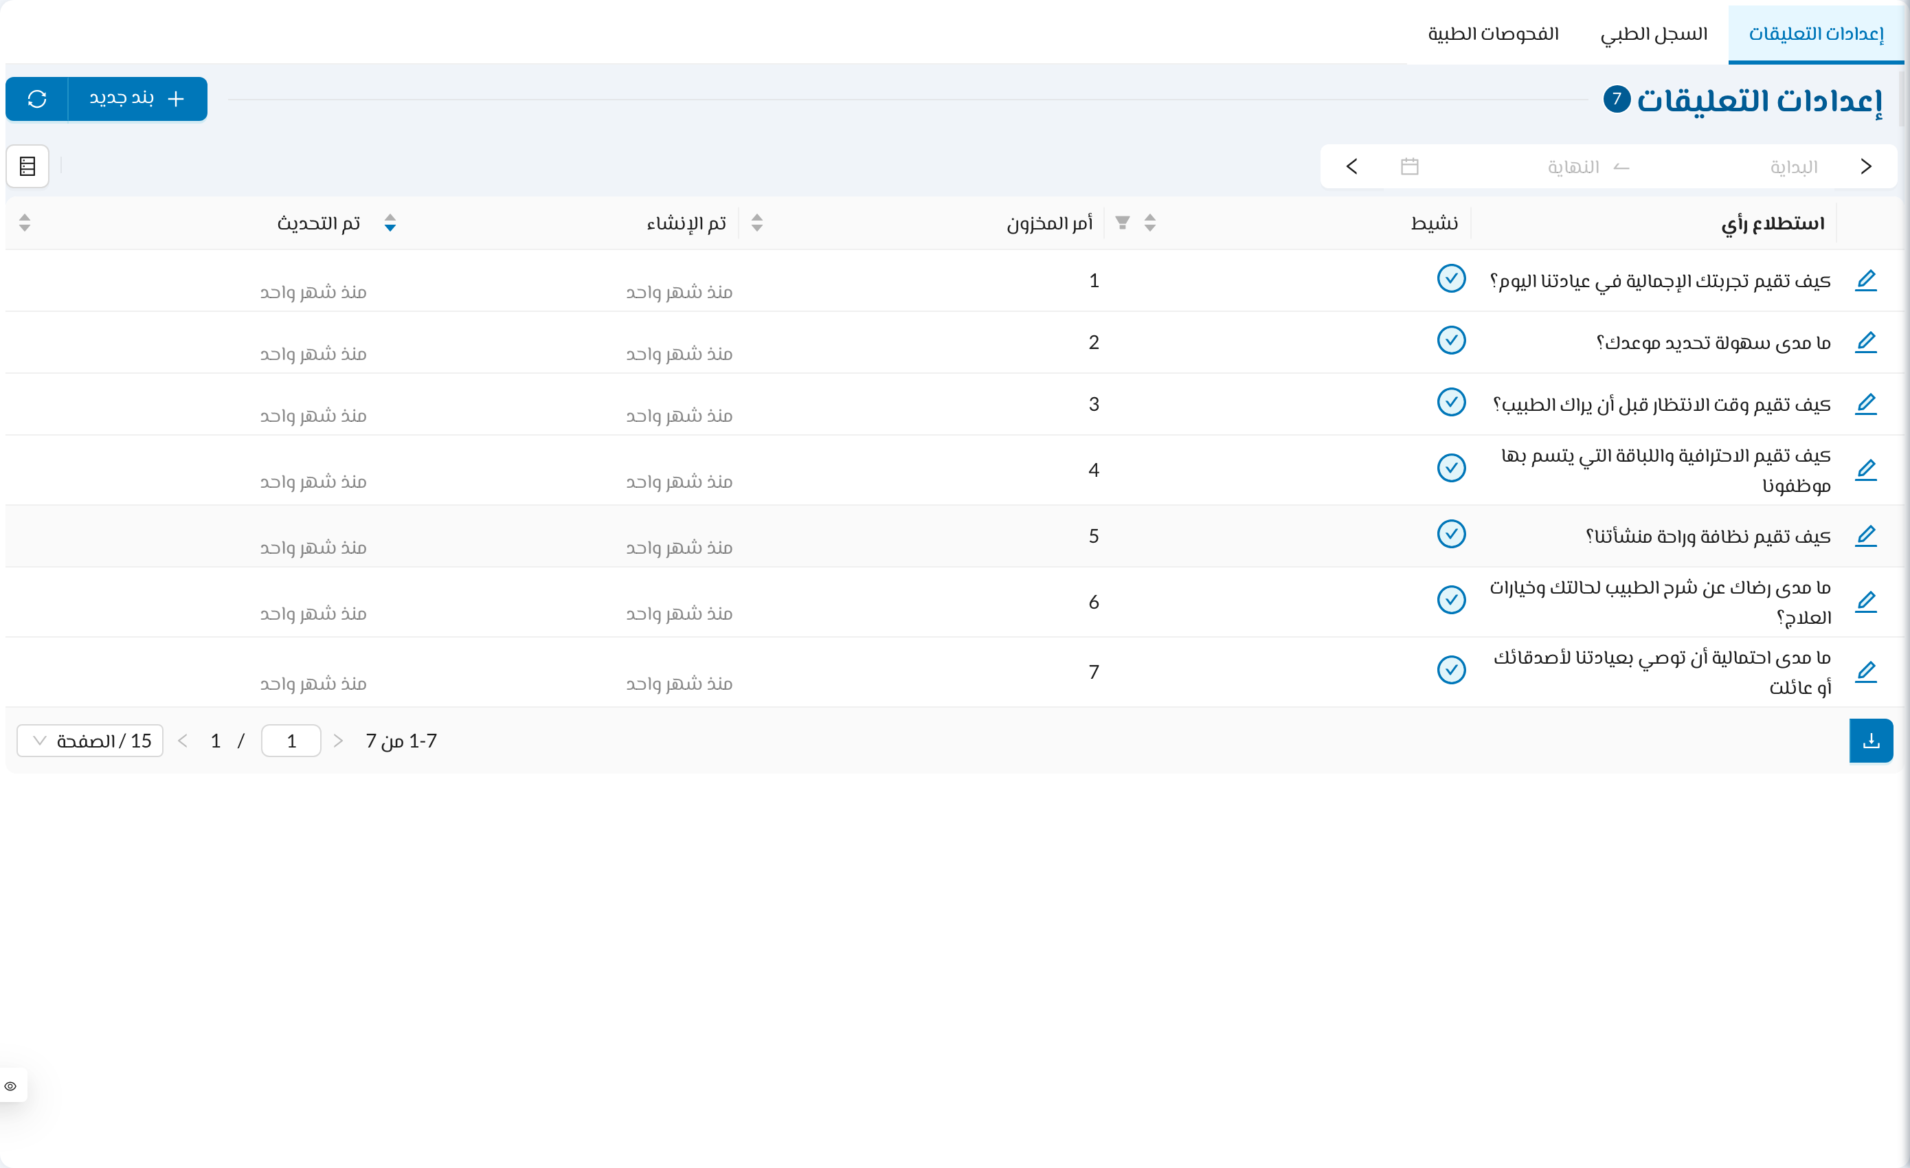Viewport: 1910px width, 1168px height.
Task: Click the استطلاع رأي column header
Action: pyautogui.click(x=1773, y=223)
